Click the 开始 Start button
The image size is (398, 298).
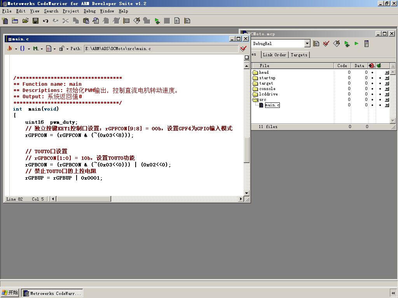point(10,293)
